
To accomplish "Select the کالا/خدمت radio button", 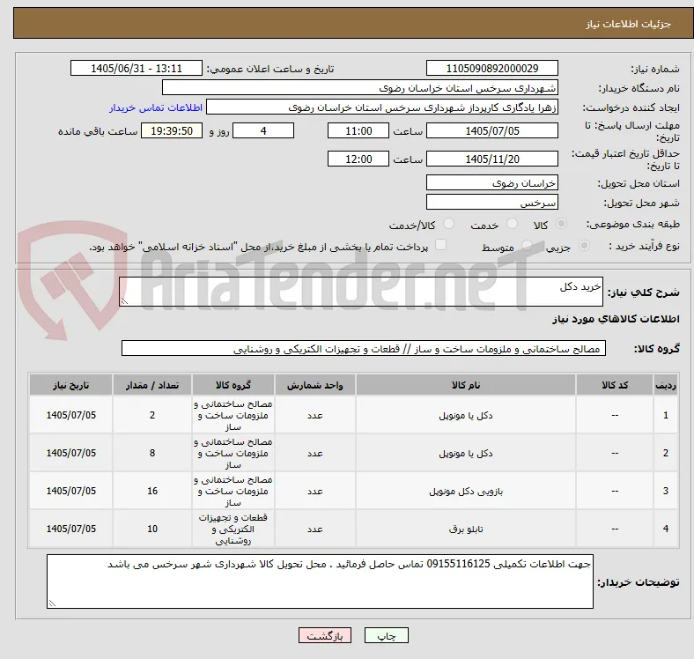I will click(x=449, y=224).
